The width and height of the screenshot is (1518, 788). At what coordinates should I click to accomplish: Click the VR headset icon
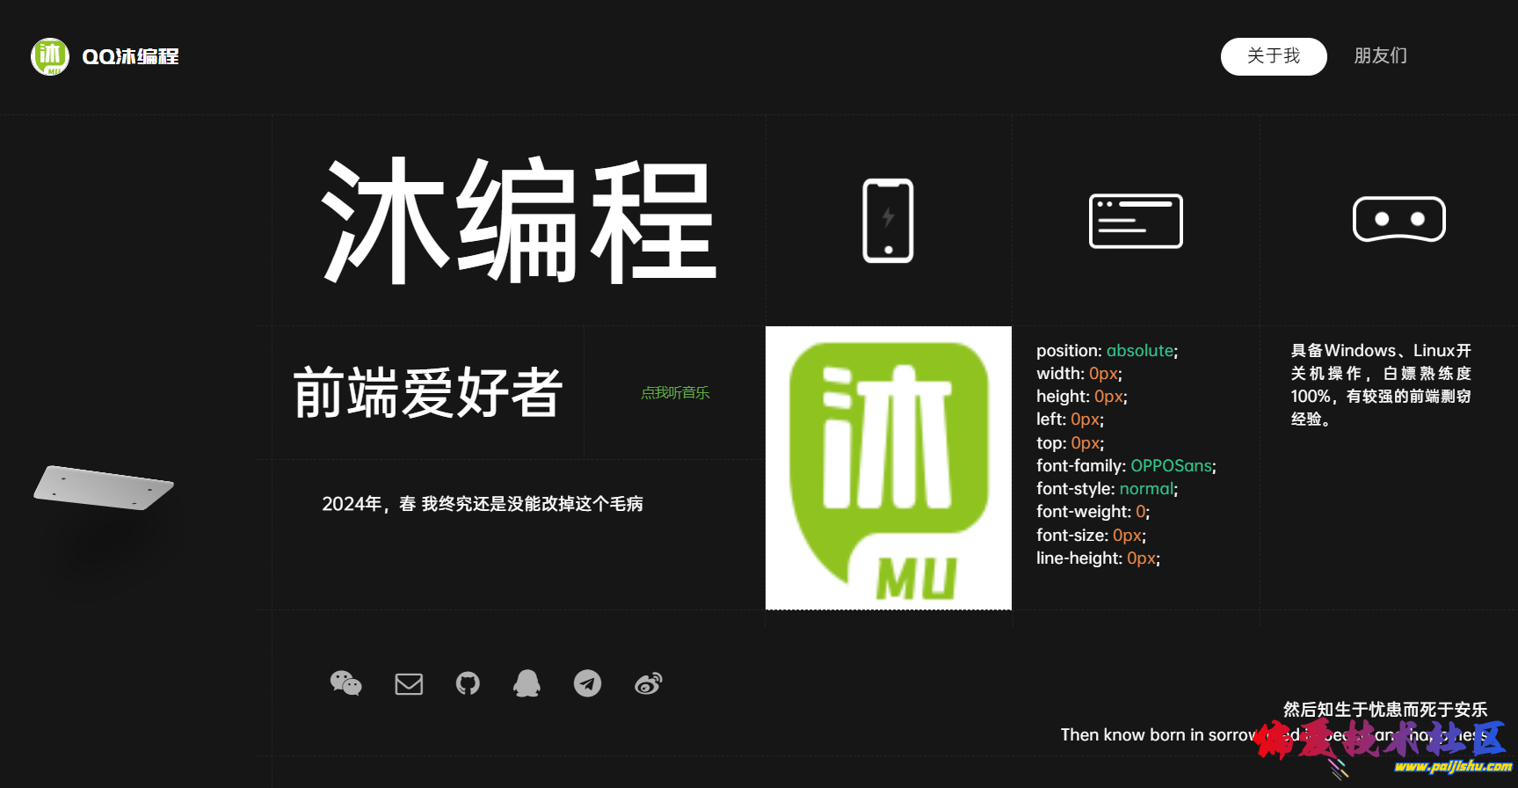tap(1398, 219)
